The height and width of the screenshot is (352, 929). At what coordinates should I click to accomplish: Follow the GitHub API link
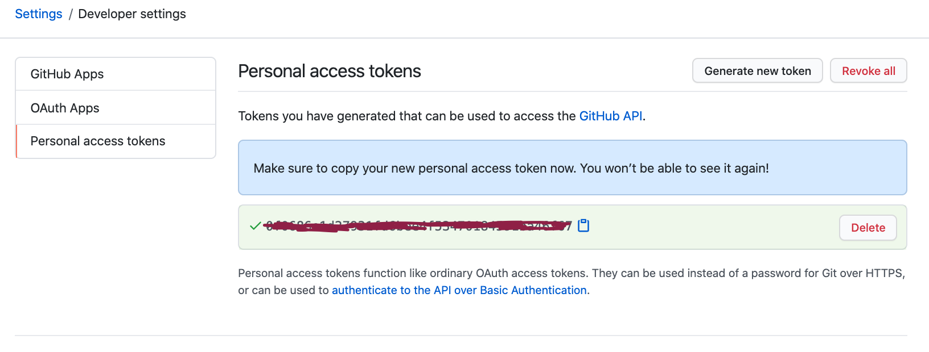pyautogui.click(x=610, y=116)
